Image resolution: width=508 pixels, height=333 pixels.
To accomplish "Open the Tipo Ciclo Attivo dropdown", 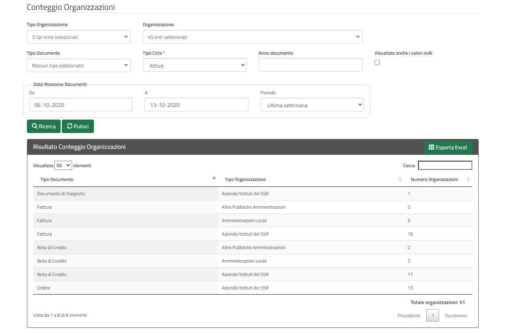I will pos(195,65).
